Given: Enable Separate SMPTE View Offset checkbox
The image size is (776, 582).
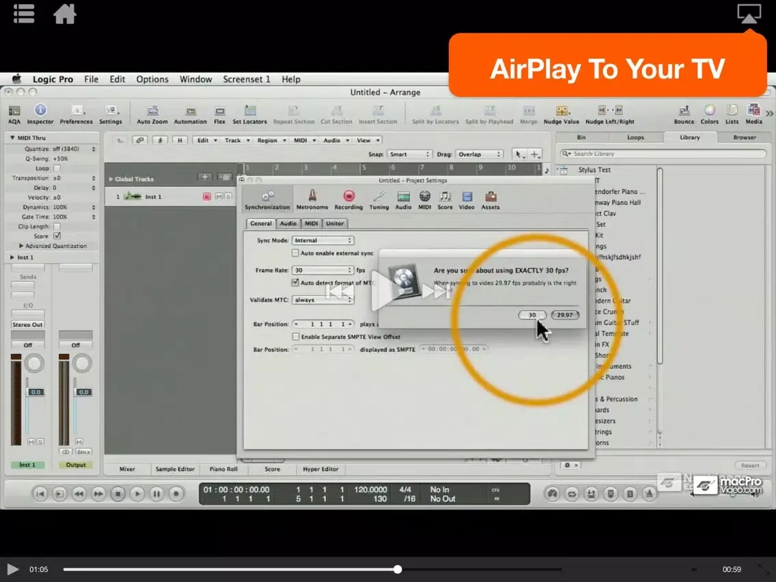Looking at the screenshot, I should (x=296, y=337).
